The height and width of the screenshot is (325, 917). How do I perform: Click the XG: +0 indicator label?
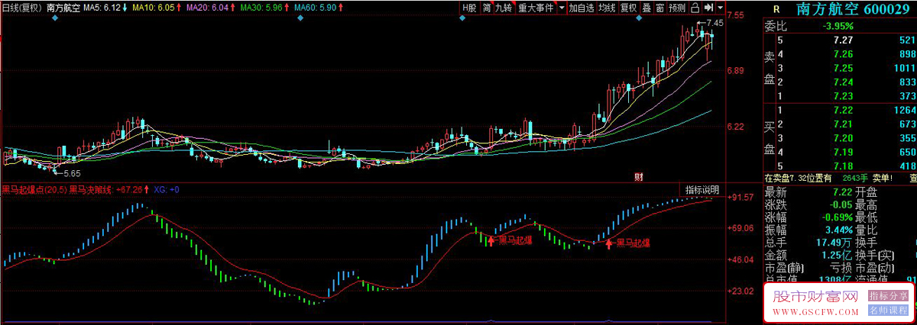(166, 189)
